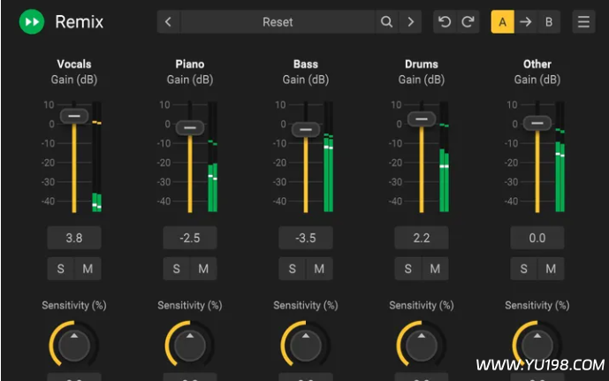The image size is (609, 381).
Task: Click the Other gain fader handle
Action: [x=537, y=123]
